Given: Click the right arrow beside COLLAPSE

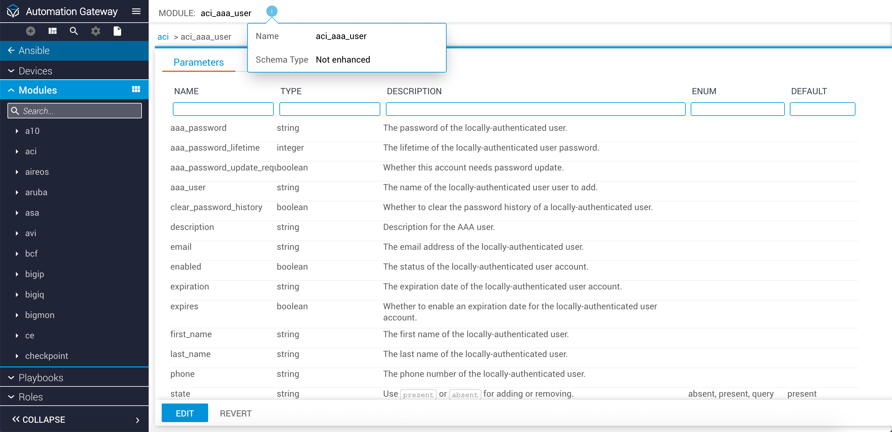Looking at the screenshot, I should pyautogui.click(x=138, y=420).
